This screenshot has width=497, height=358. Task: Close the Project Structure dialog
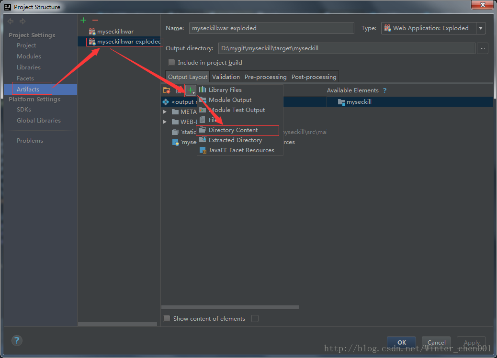pyautogui.click(x=483, y=5)
